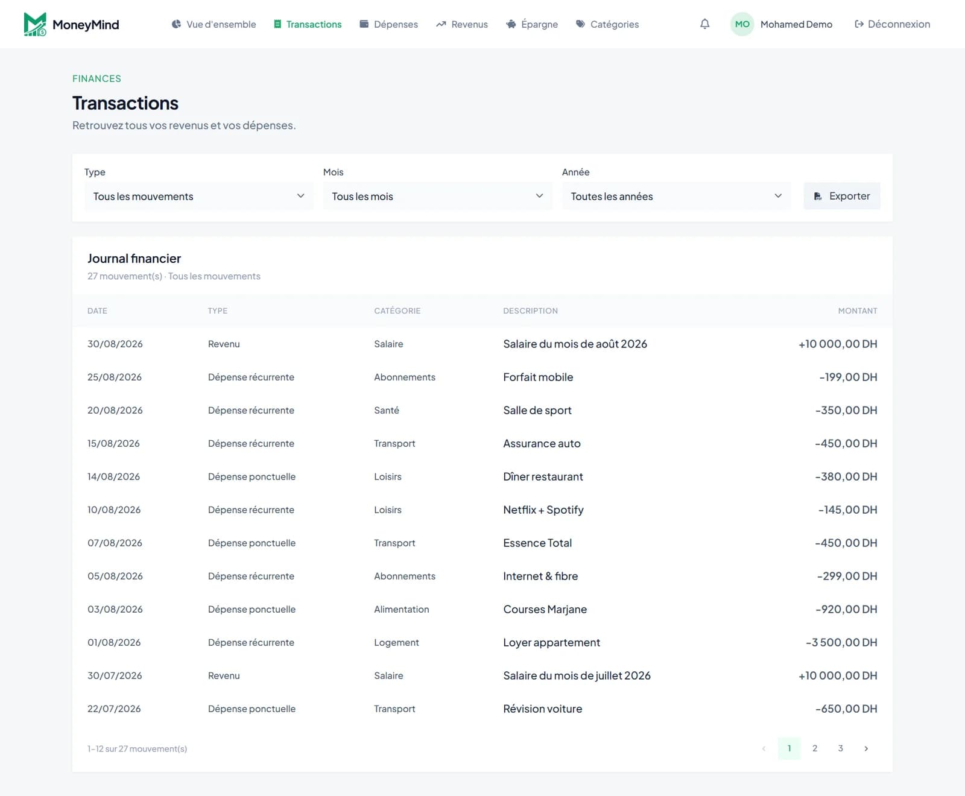Click the -650,00 DH amount

(846, 709)
